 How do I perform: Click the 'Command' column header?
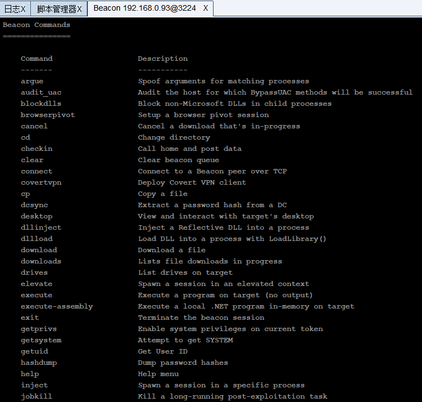coord(37,59)
